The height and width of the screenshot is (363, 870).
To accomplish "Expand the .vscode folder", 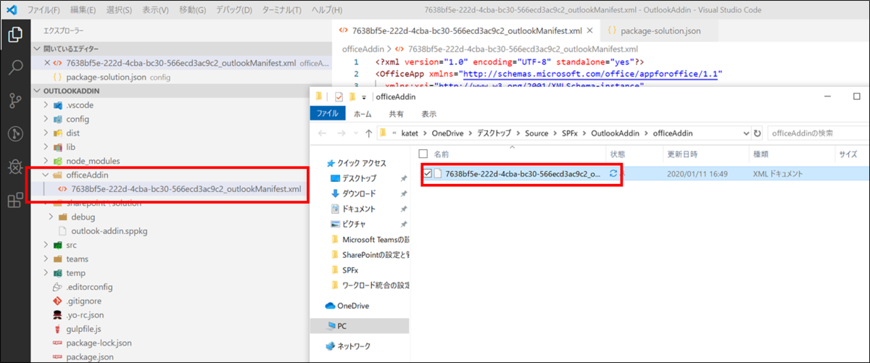I will tap(46, 105).
